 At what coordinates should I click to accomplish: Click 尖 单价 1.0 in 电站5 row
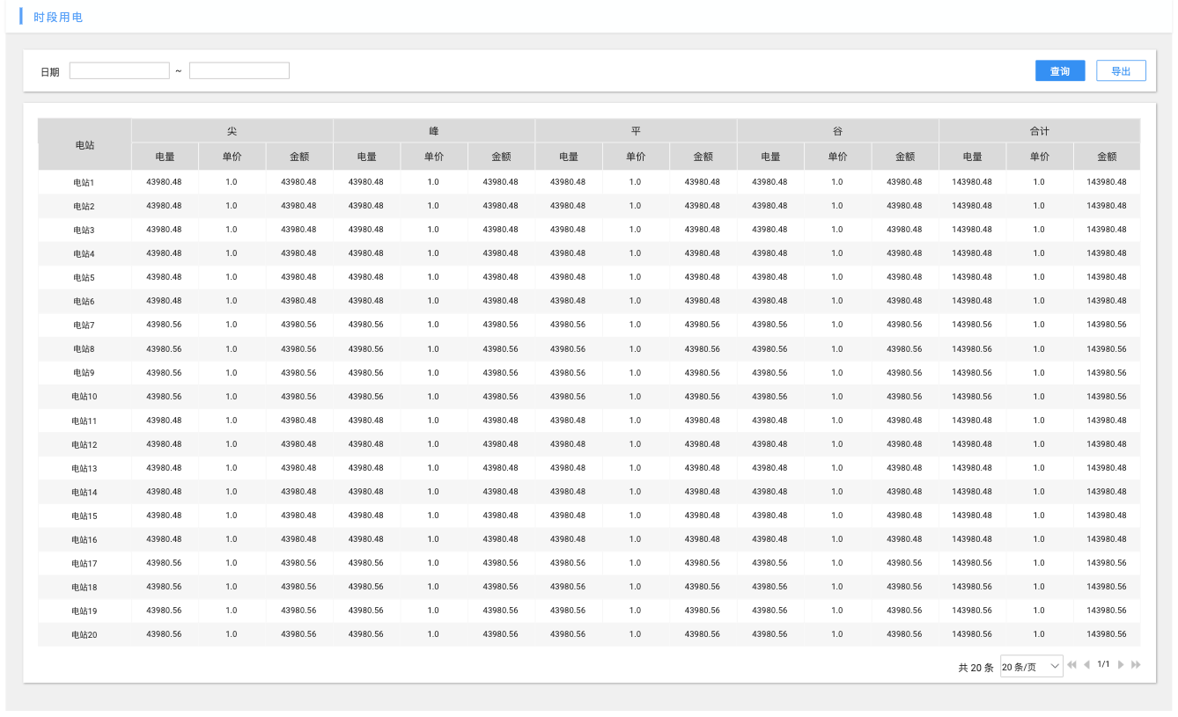(232, 277)
